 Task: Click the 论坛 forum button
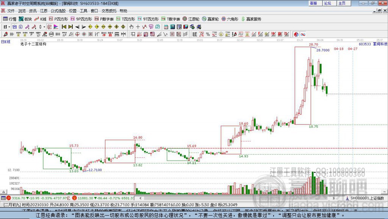329,3
